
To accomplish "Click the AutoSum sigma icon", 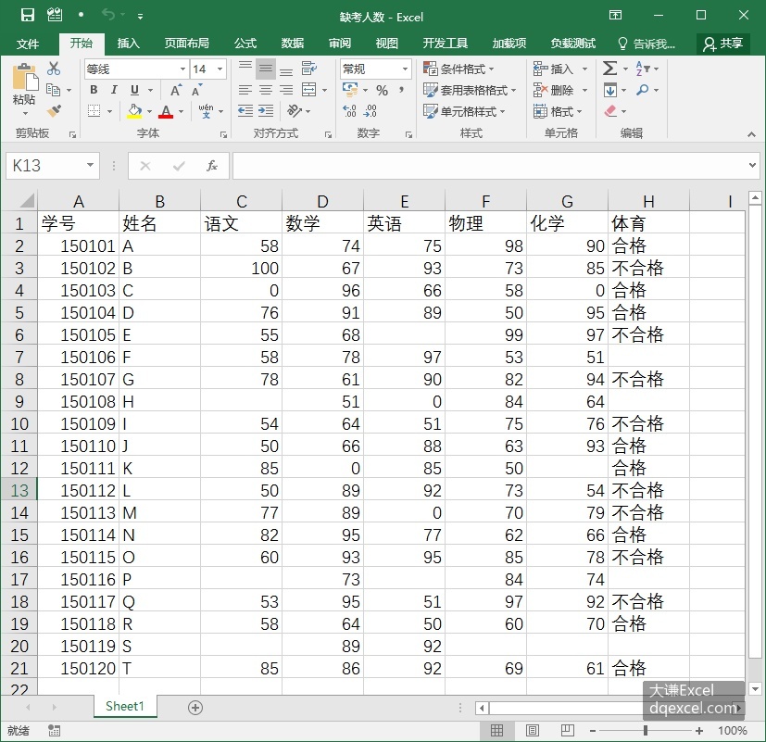I will 609,69.
